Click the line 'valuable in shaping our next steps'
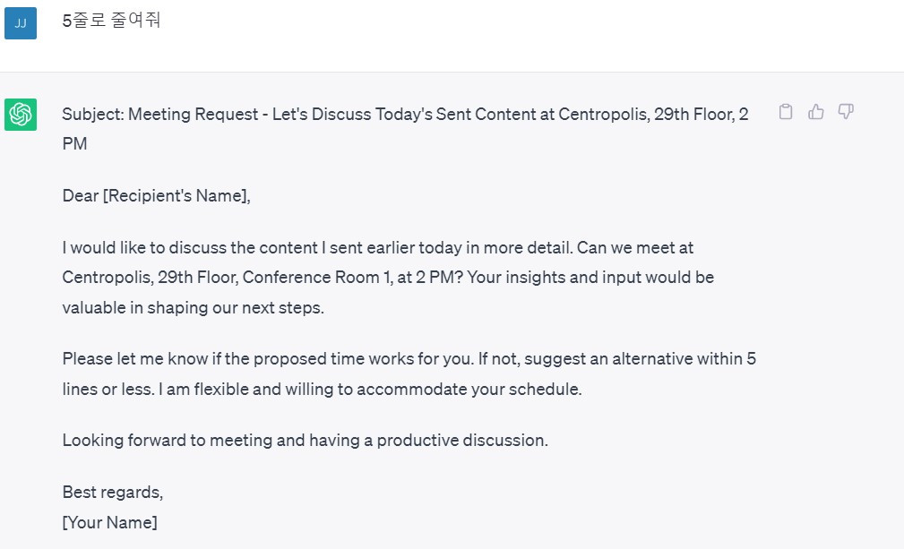This screenshot has height=549, width=904. [x=193, y=307]
